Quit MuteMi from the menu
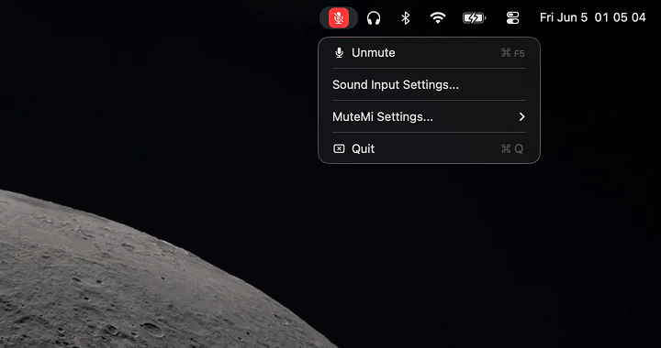The width and height of the screenshot is (661, 348). pos(429,148)
